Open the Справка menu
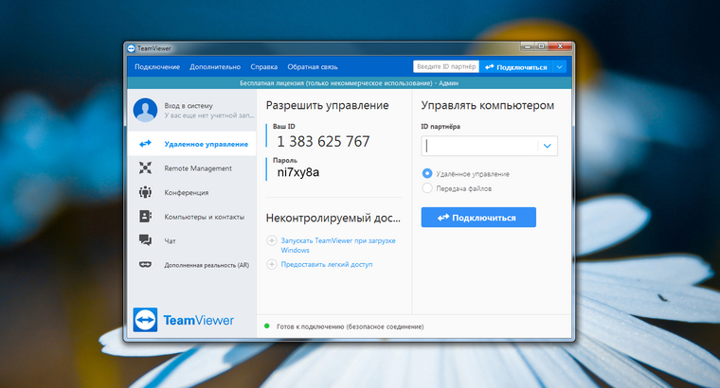This screenshot has width=720, height=388. click(263, 67)
